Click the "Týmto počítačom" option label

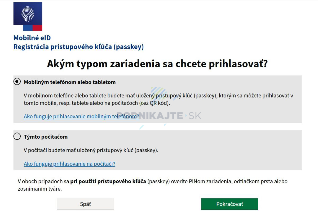tap(46, 137)
